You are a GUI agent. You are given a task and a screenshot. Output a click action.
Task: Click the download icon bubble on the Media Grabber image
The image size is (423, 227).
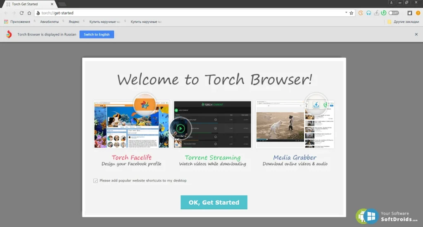click(x=316, y=104)
